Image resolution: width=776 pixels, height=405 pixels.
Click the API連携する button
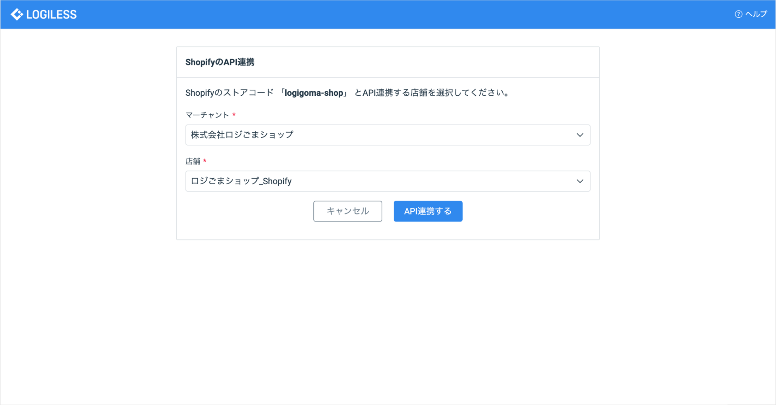tap(428, 211)
